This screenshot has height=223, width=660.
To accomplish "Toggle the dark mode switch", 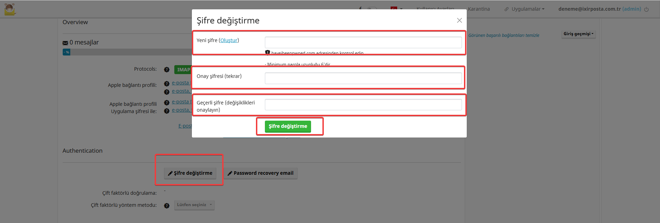I will pyautogui.click(x=371, y=8).
